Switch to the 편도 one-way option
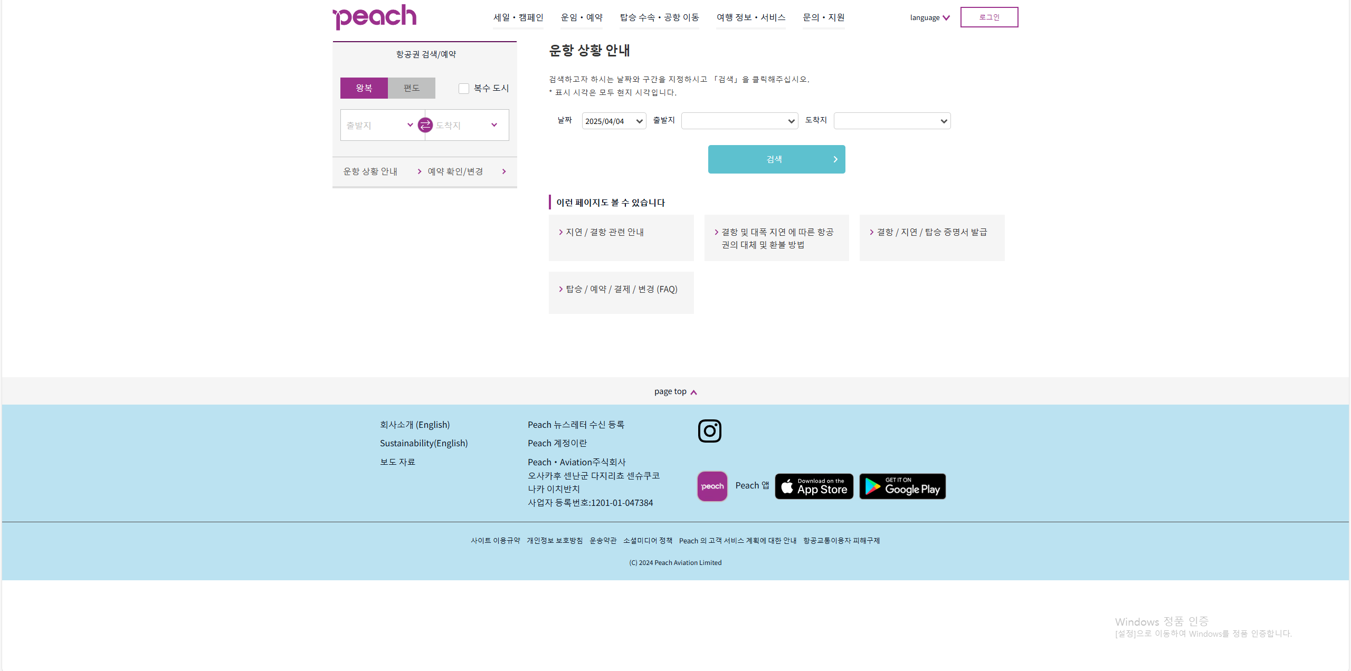 (411, 88)
